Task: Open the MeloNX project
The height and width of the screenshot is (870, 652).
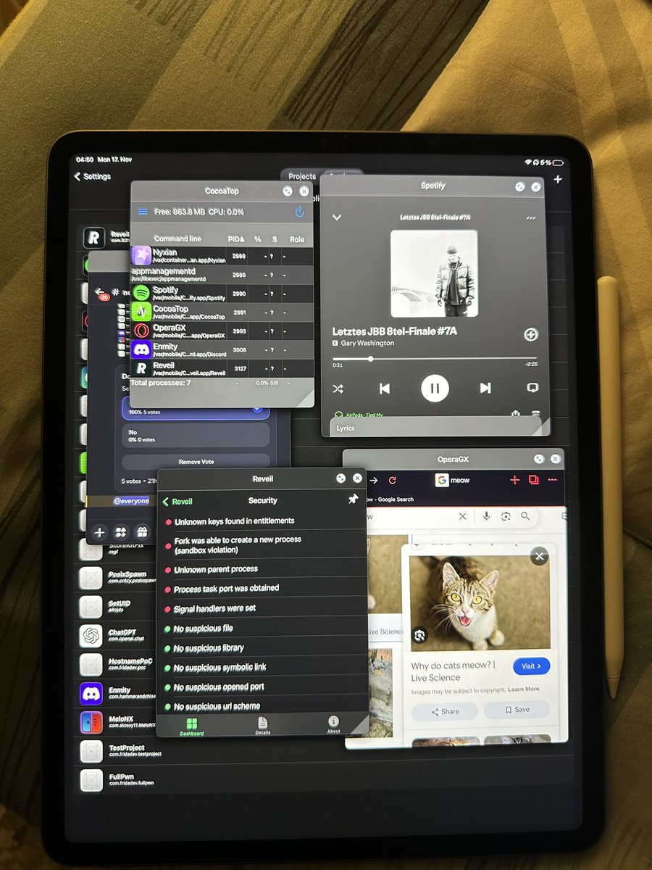Action: [117, 722]
